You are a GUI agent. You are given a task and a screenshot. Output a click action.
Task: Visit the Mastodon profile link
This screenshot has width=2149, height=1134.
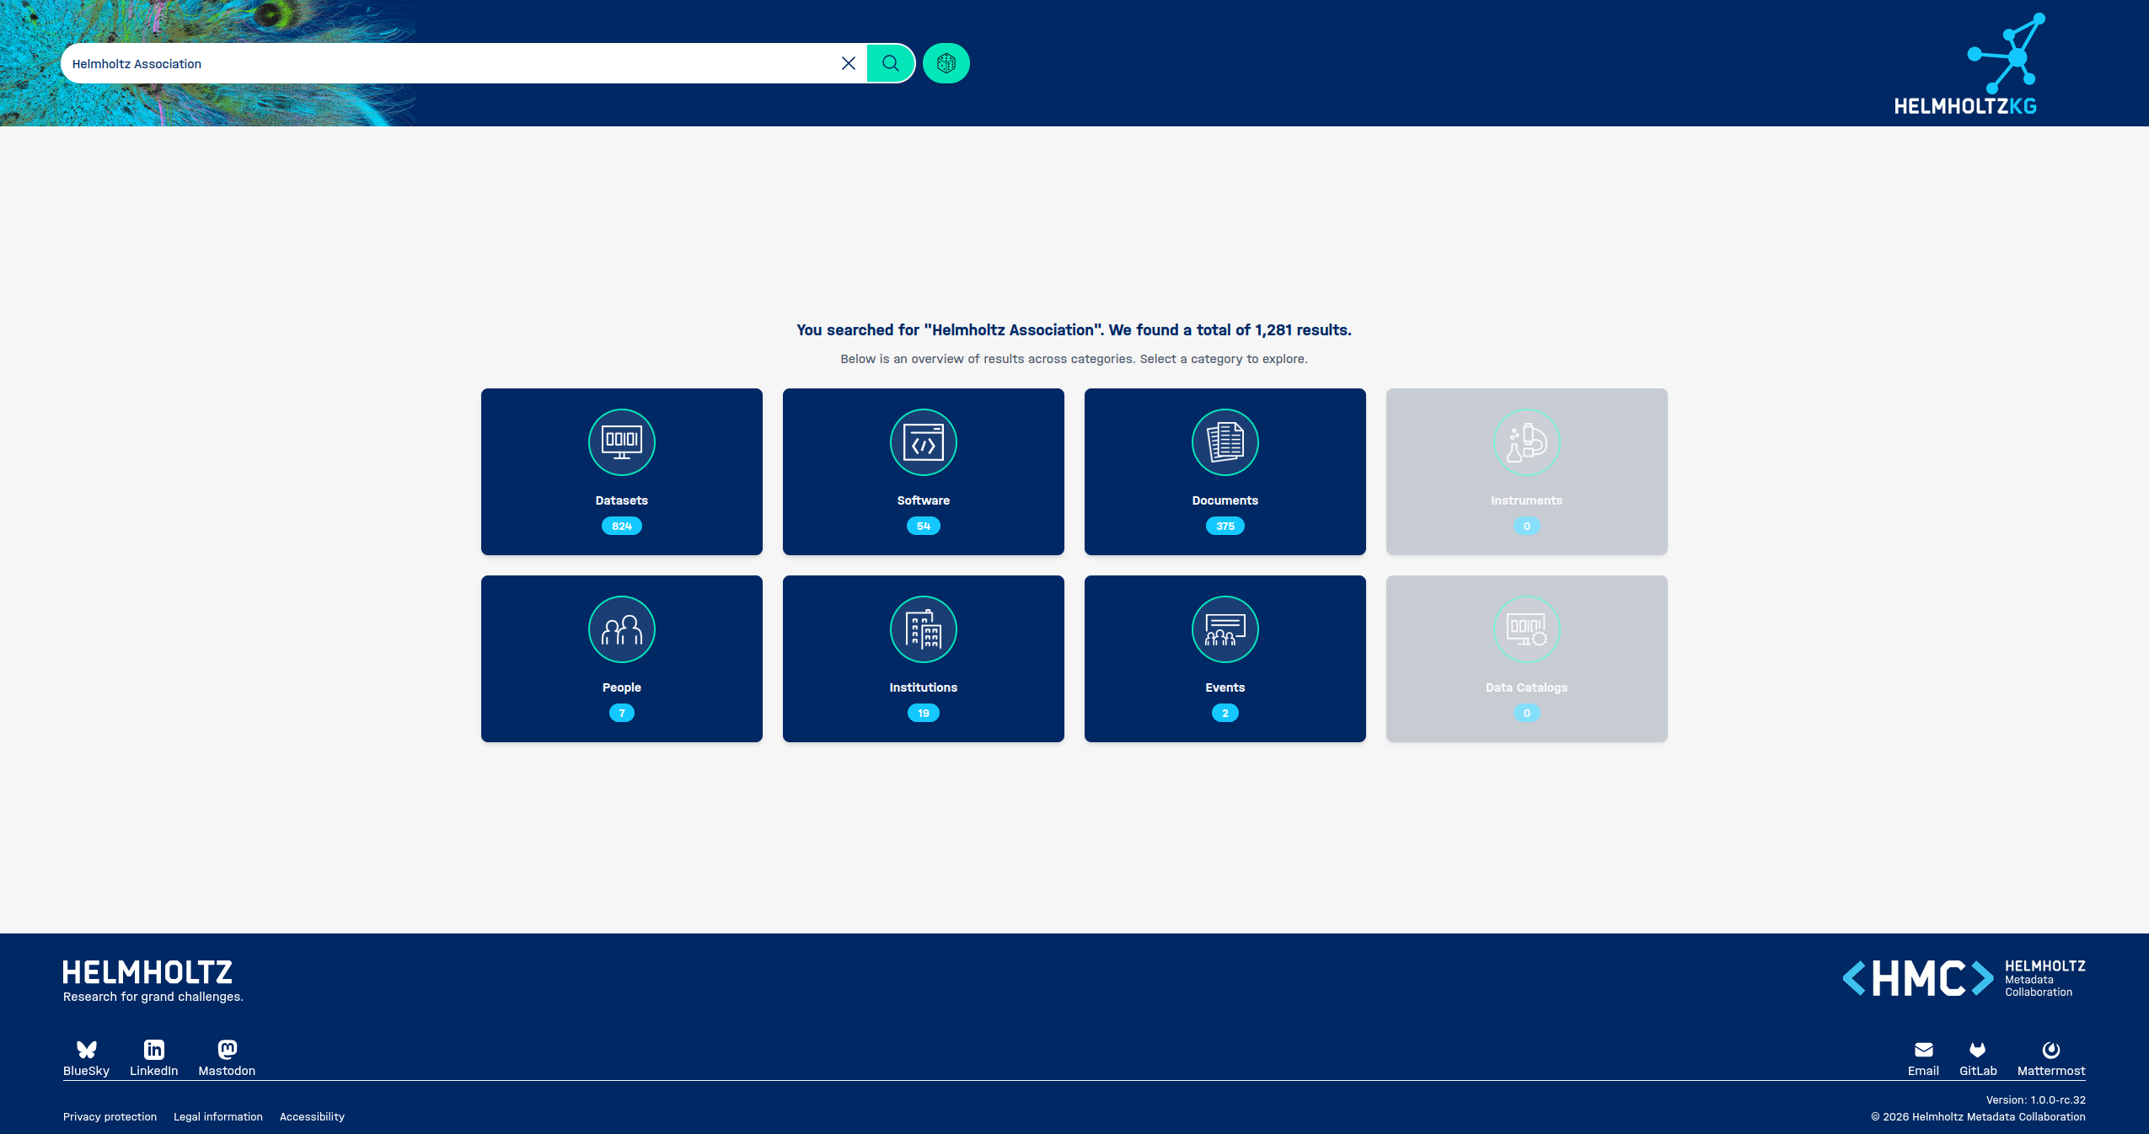tap(227, 1057)
